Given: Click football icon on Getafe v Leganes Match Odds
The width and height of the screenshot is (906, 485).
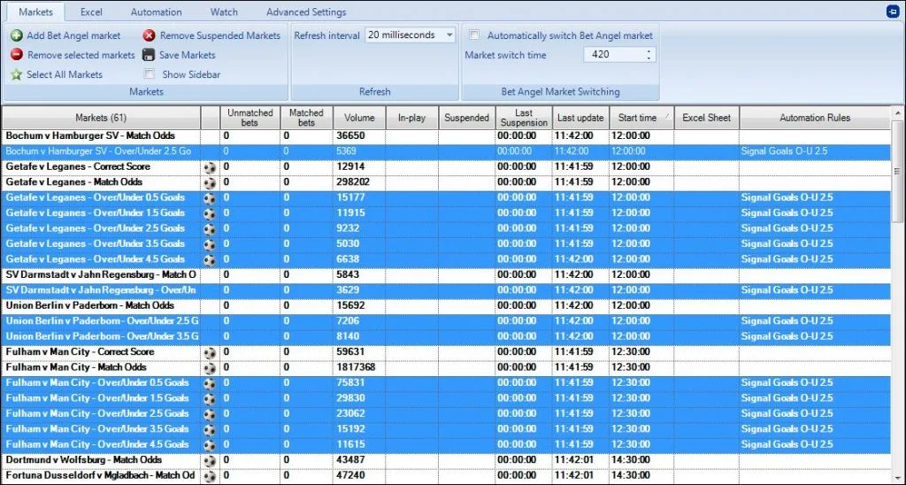Looking at the screenshot, I should pyautogui.click(x=210, y=182).
